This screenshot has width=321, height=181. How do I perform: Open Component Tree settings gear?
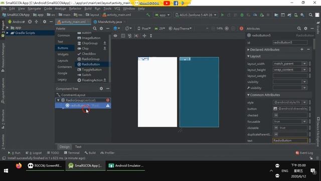[x=101, y=88]
